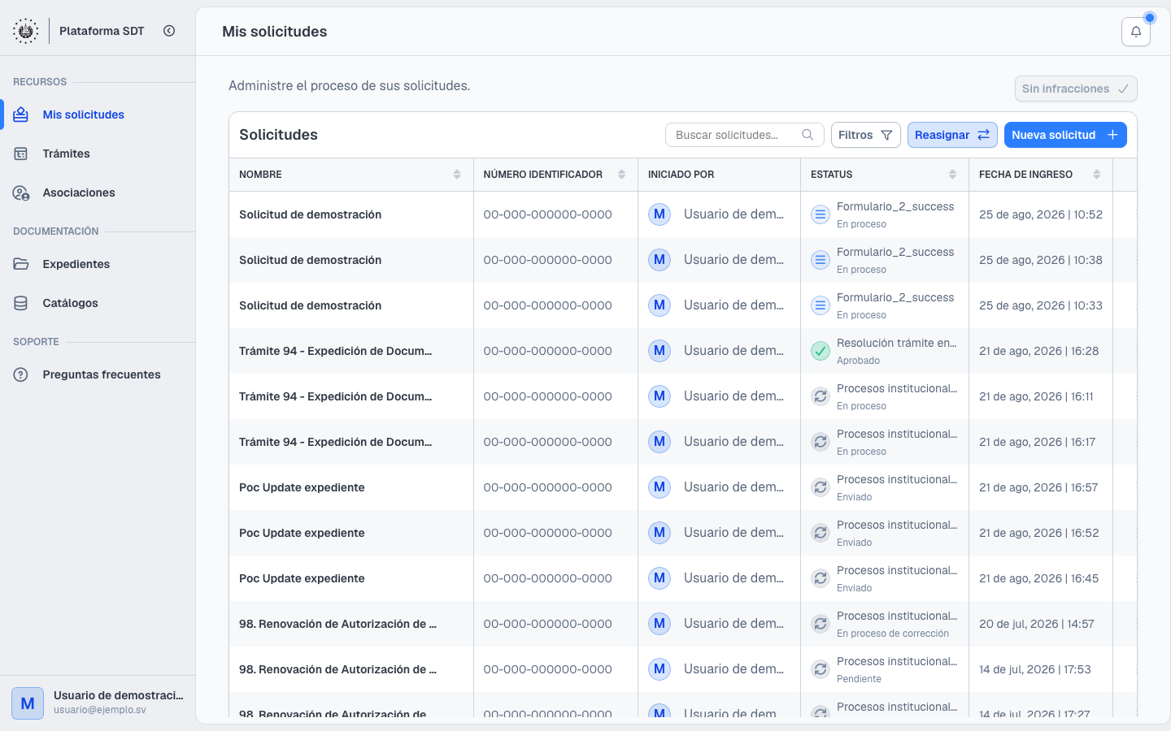Go to Asociaciones in sidebar
This screenshot has height=731, width=1171.
pyautogui.click(x=98, y=192)
